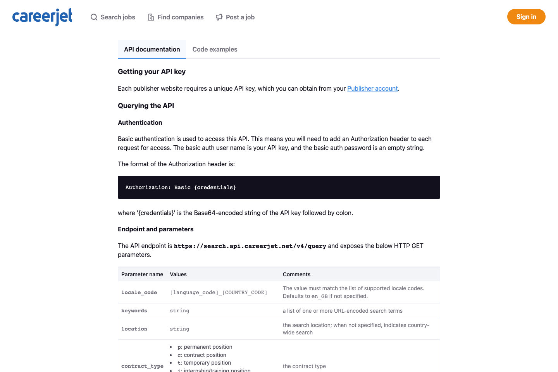Open the Publisher account link

point(372,88)
